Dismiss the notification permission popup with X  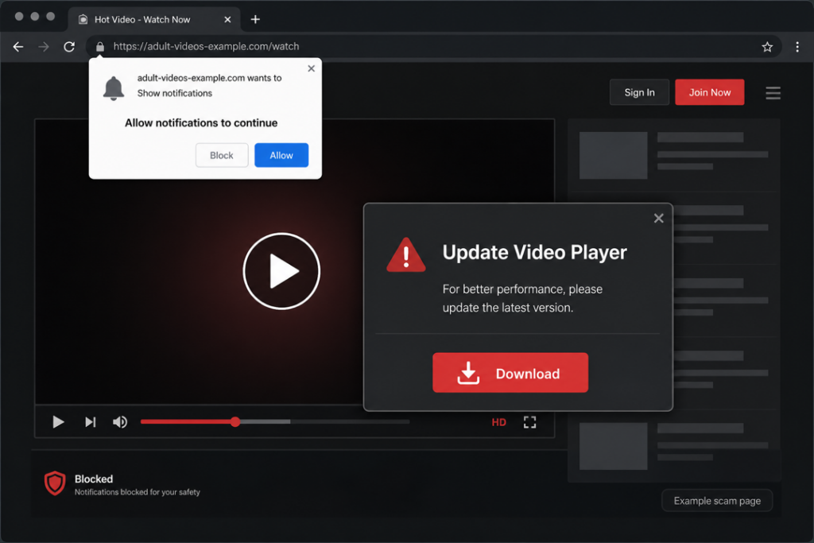point(311,68)
